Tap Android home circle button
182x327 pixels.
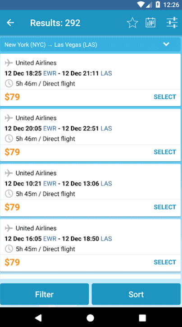click(90, 318)
